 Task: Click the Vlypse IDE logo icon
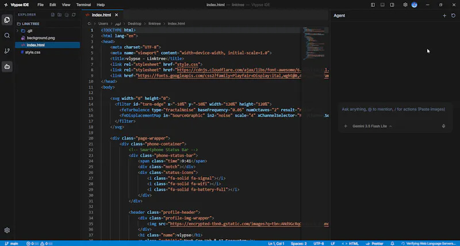click(x=6, y=5)
